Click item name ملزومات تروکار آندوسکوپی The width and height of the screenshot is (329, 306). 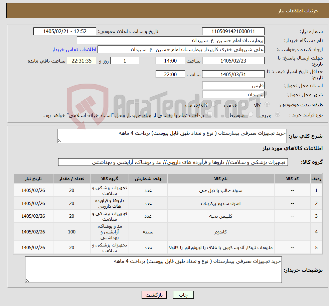coord(221,247)
